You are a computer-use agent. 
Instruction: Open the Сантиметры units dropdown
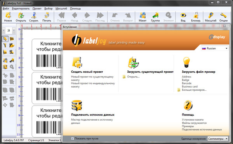(218, 139)
